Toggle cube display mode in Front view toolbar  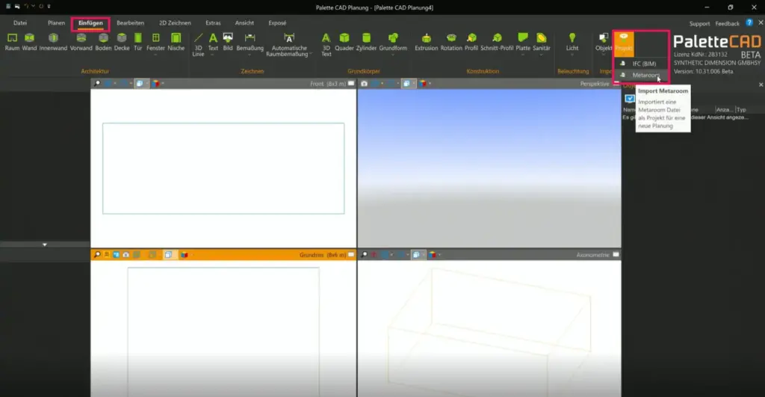click(140, 84)
